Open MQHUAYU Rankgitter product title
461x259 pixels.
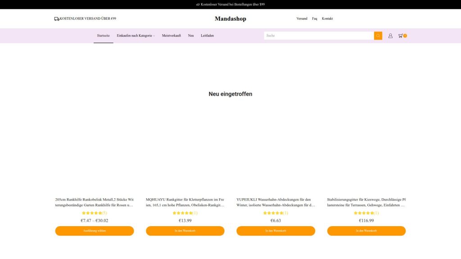pyautogui.click(x=185, y=202)
